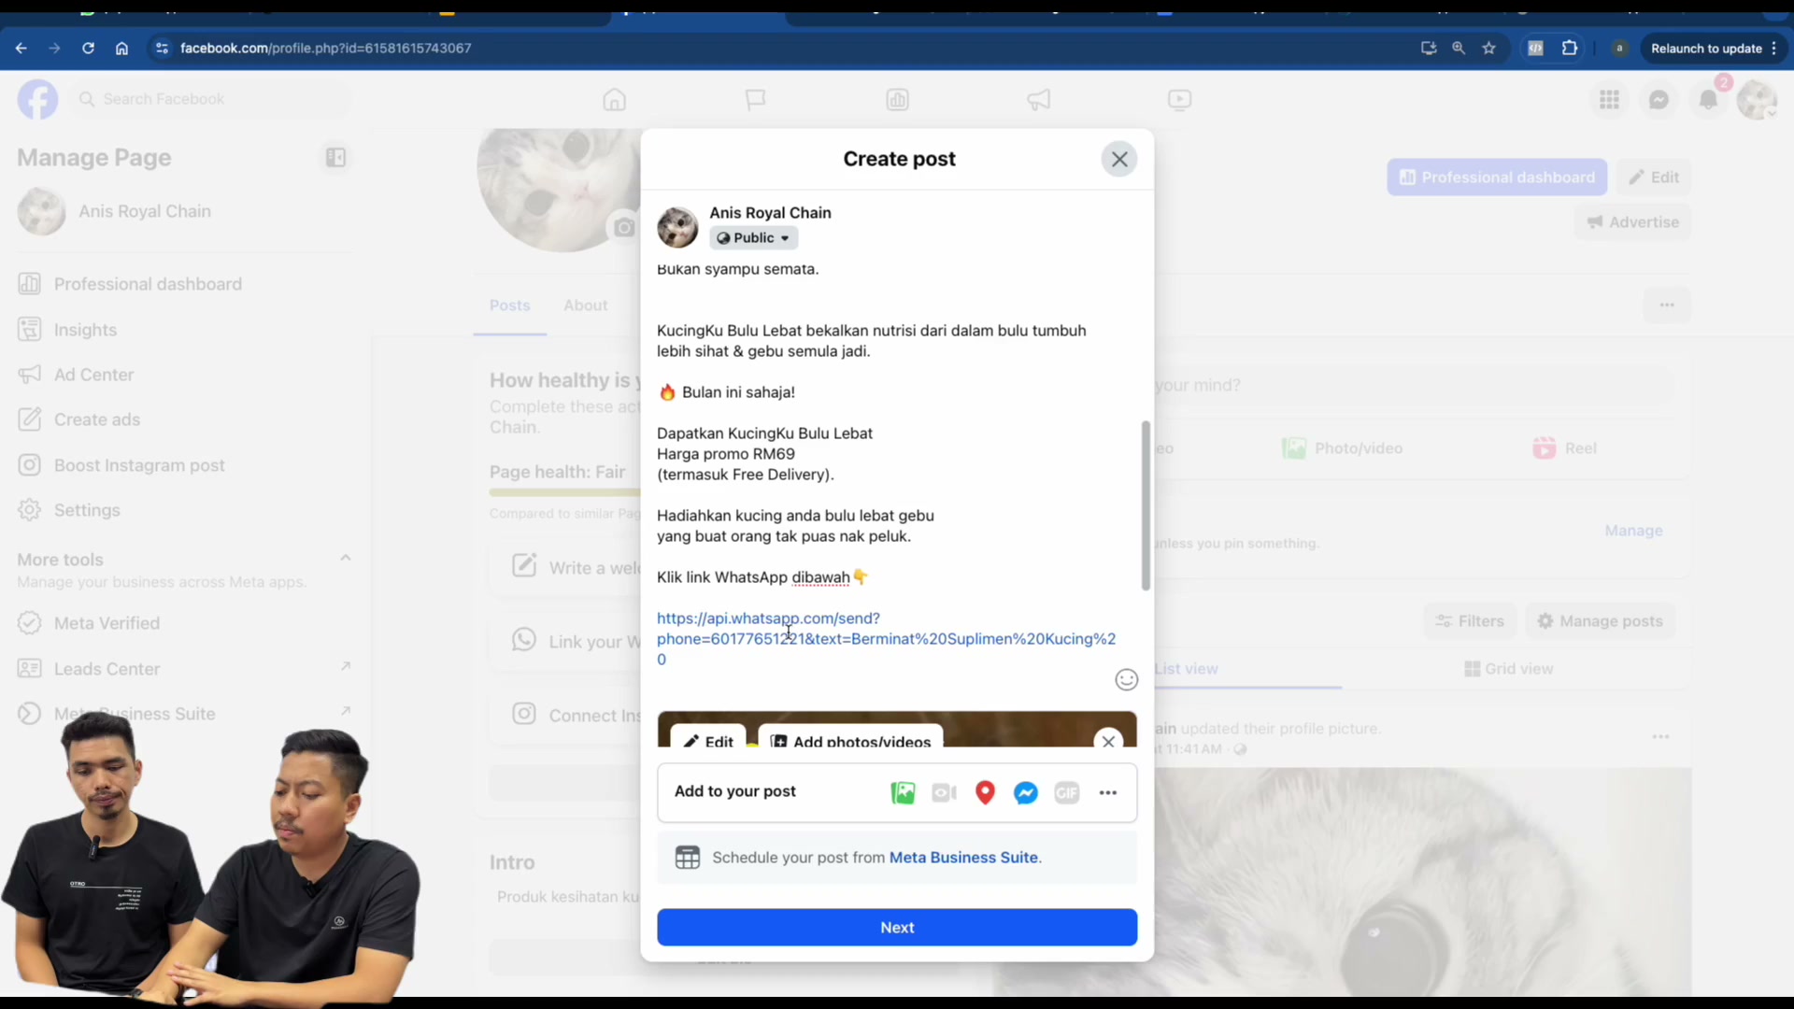
Task: Open emoji picker in post composer
Action: pyautogui.click(x=1127, y=680)
